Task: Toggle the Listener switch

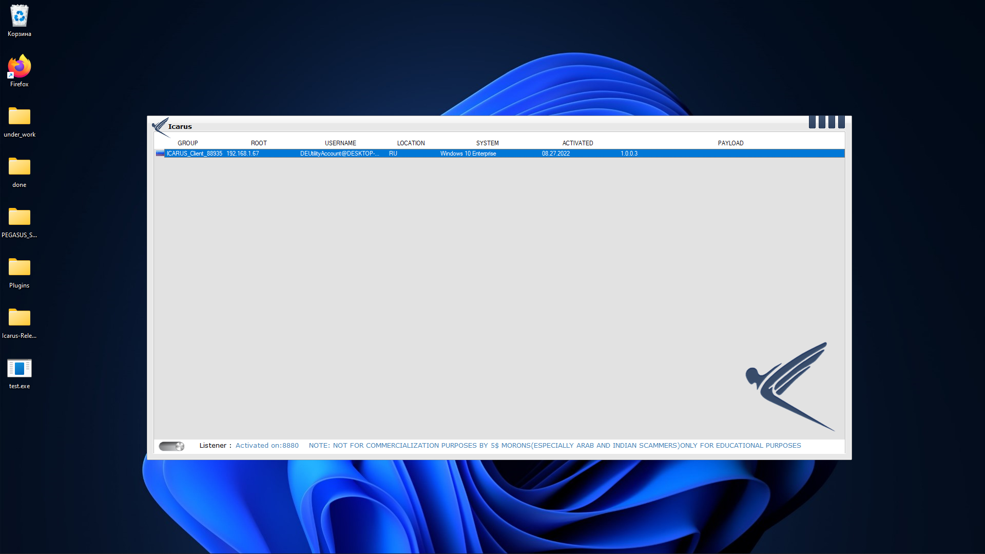Action: pos(171,446)
